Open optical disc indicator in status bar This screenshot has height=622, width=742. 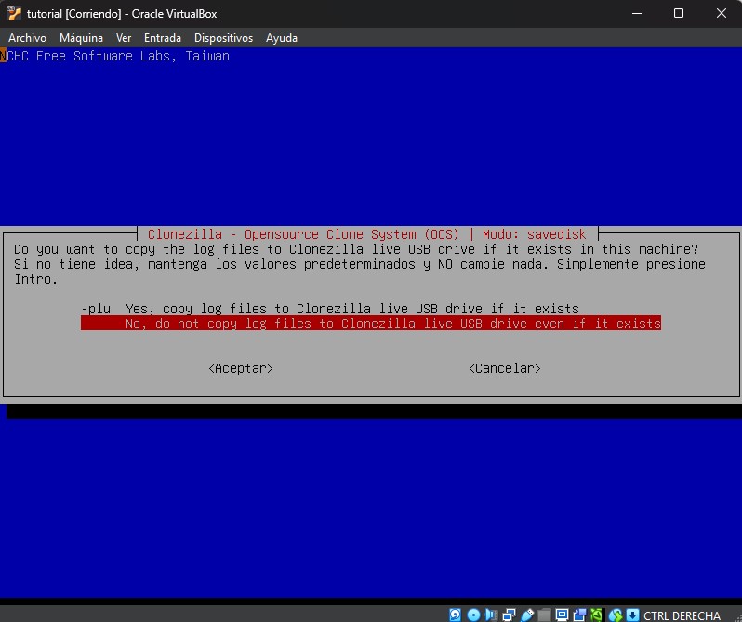pos(473,615)
